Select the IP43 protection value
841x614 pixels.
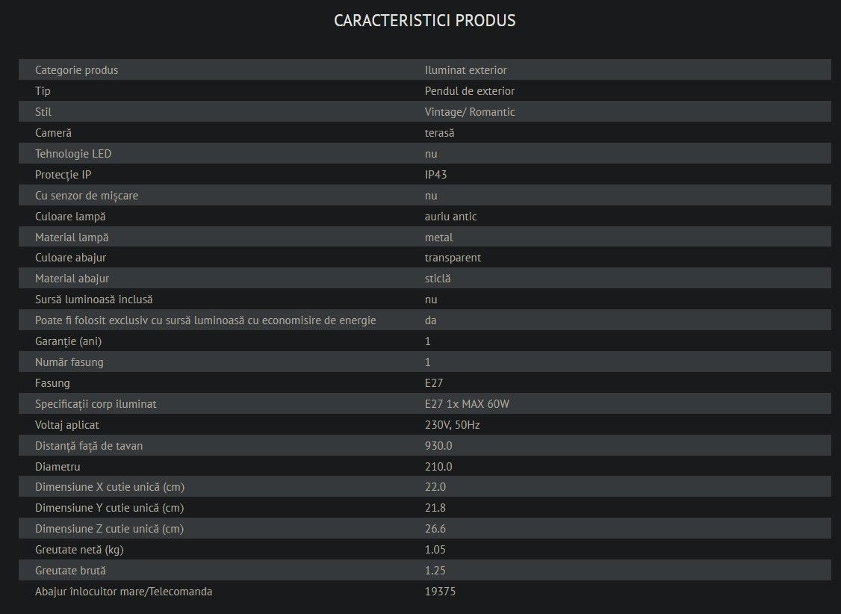point(435,175)
